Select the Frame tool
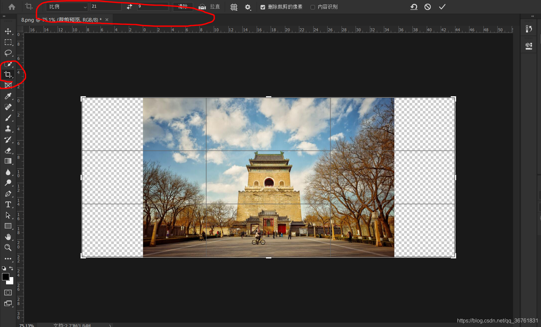 pyautogui.click(x=8, y=85)
